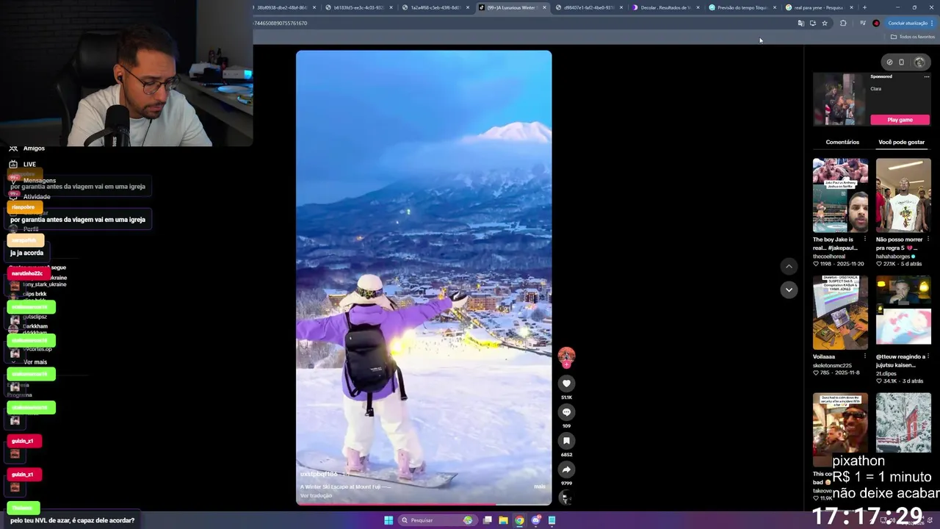Viewport: 940px width, 529px height.
Task: Open the Discord icon in the taskbar
Action: pos(536,520)
